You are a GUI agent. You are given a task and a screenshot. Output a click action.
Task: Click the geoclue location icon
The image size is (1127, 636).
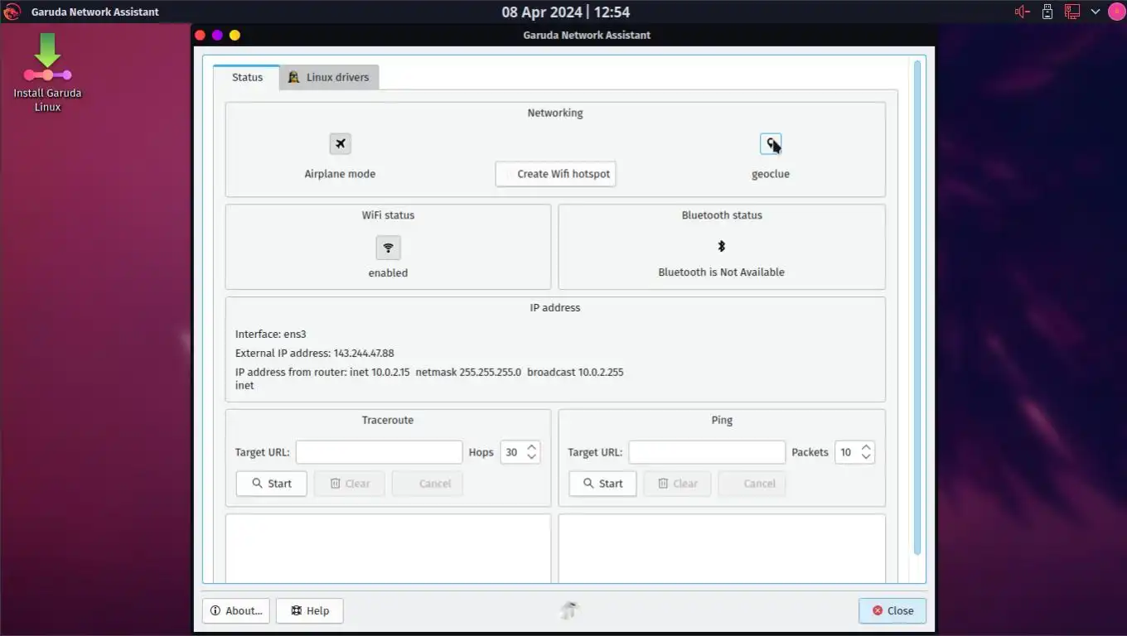tap(771, 144)
